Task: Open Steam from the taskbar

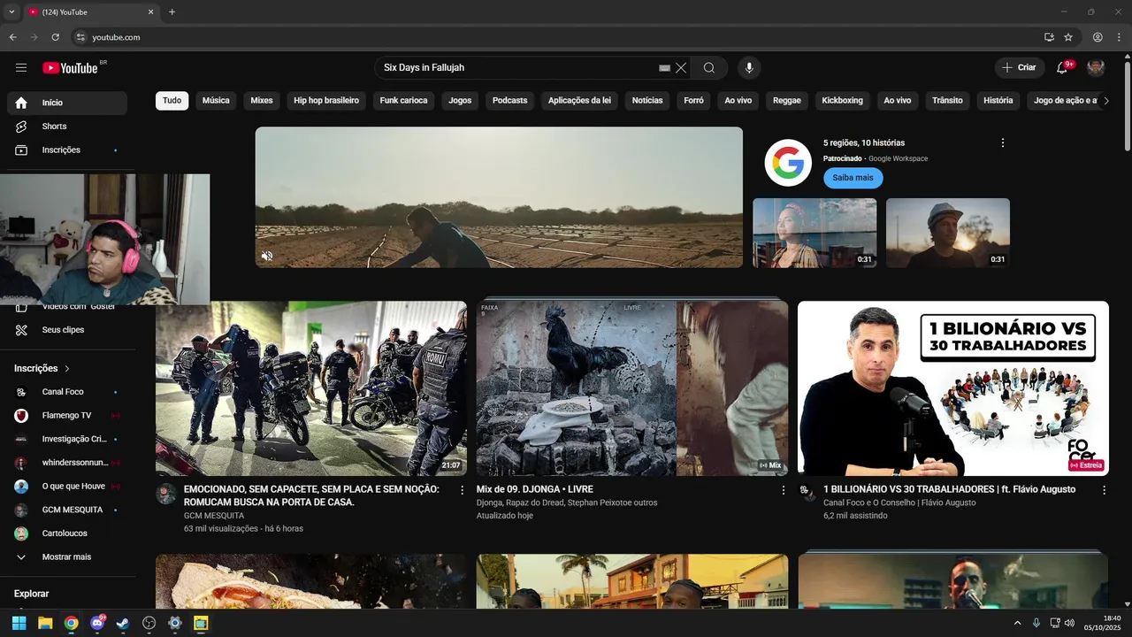Action: click(x=123, y=623)
